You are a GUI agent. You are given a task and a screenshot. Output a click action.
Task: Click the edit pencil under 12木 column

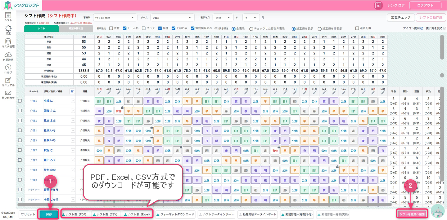point(207,92)
